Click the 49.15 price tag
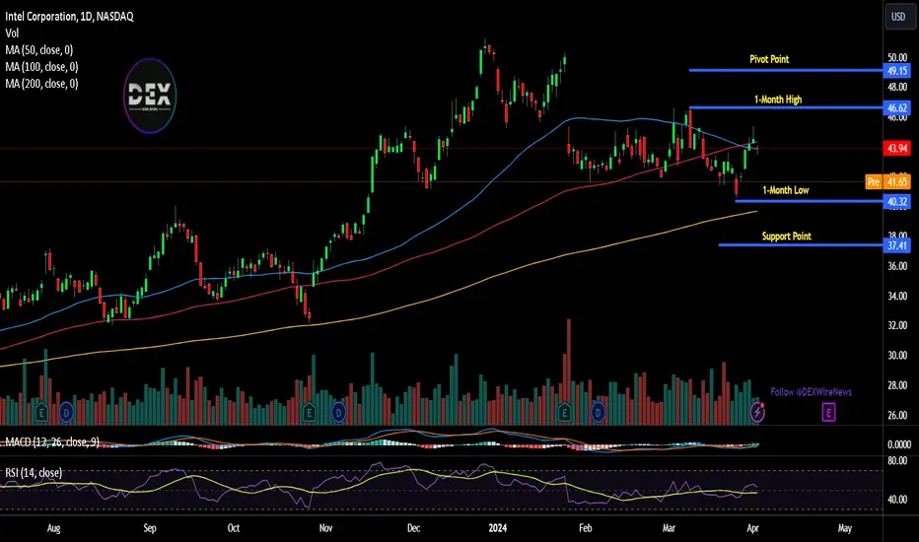 click(x=896, y=71)
